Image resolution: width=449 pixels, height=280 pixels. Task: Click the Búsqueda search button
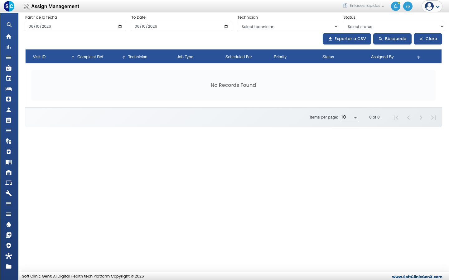coord(392,39)
